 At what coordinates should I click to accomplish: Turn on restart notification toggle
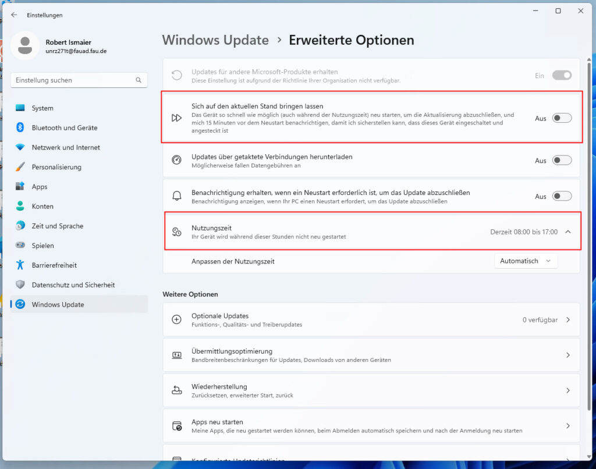tap(562, 197)
